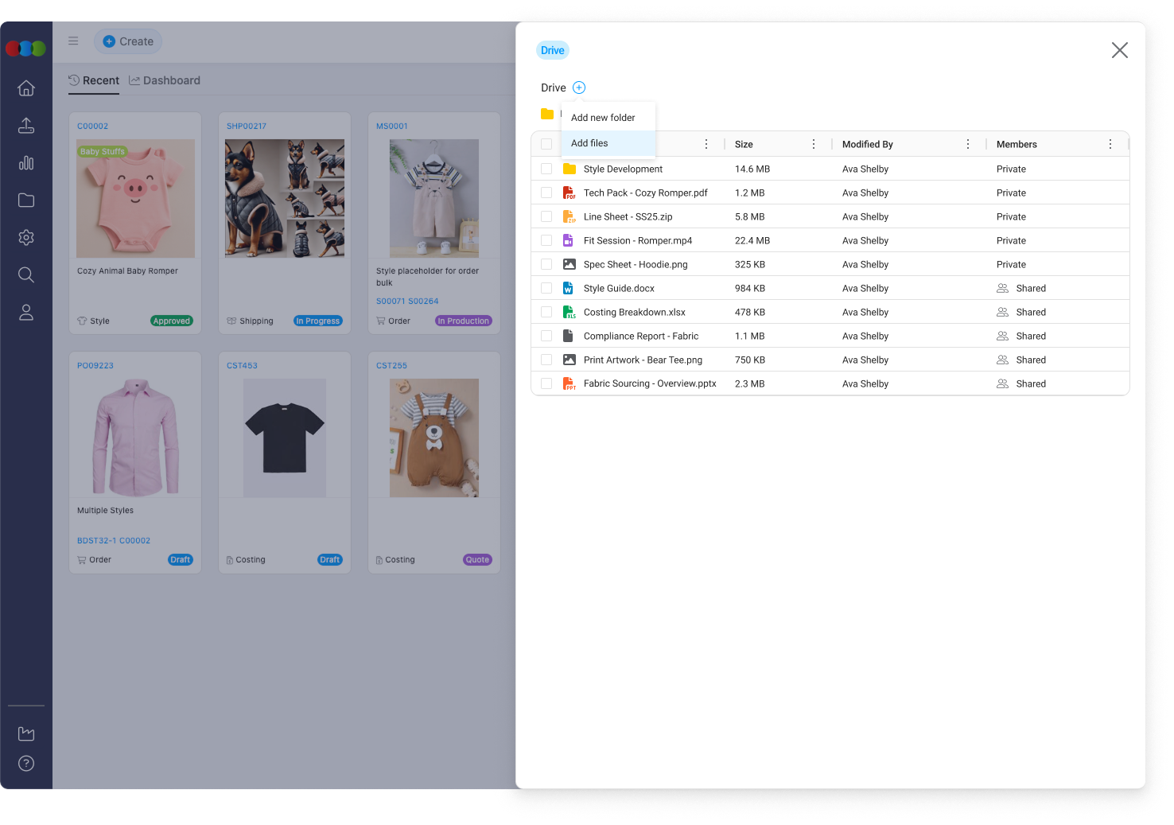Select all files via header checkbox
1174x825 pixels.
[x=546, y=144]
